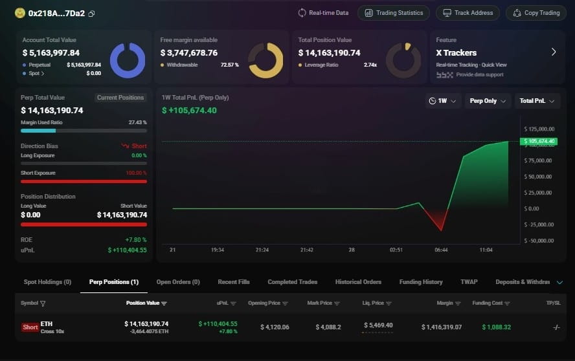The image size is (575, 361).
Task: Open the Perp Only dropdown
Action: [x=488, y=101]
